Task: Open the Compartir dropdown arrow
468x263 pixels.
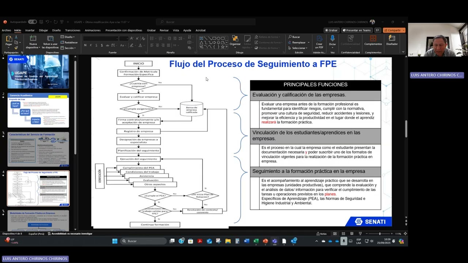Action: [x=403, y=30]
